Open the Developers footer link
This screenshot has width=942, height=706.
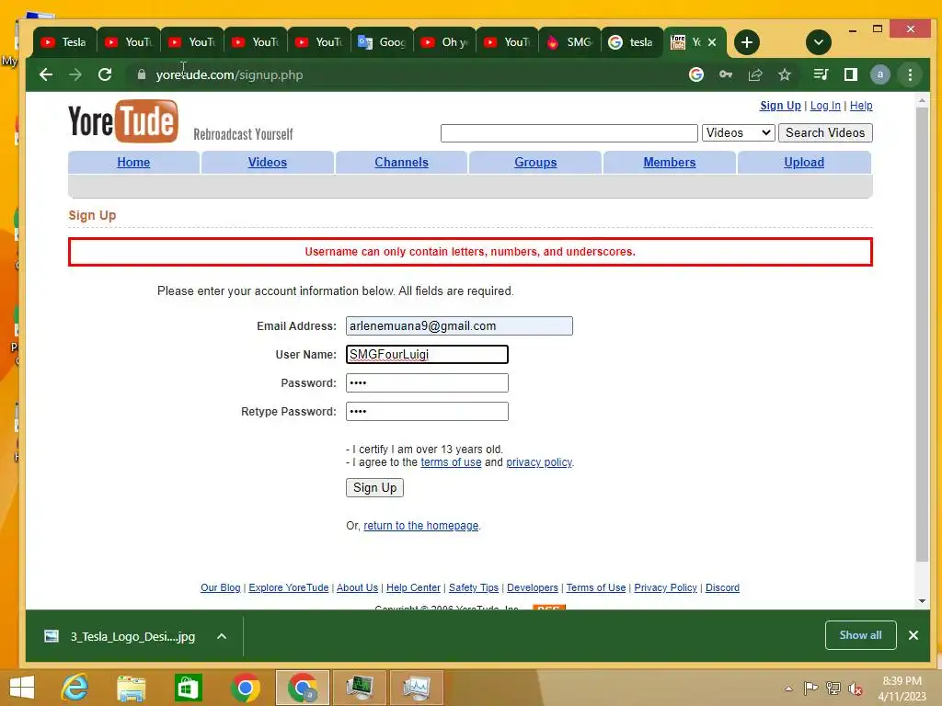tap(533, 587)
